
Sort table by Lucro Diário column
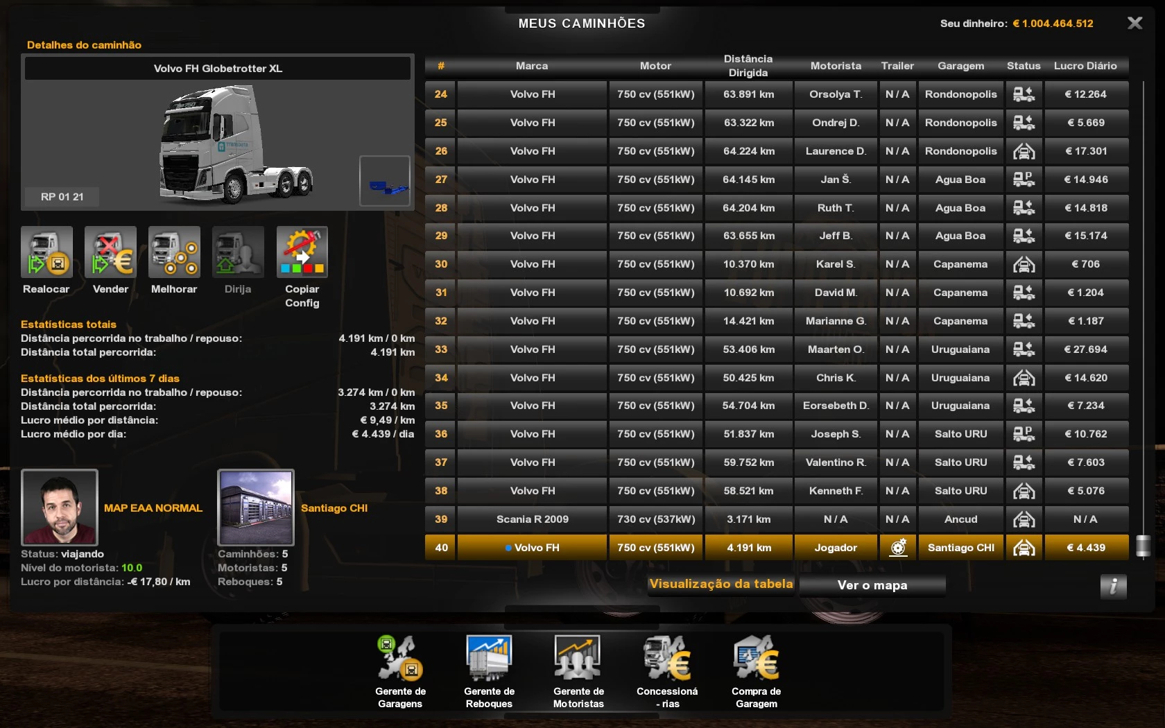point(1085,66)
